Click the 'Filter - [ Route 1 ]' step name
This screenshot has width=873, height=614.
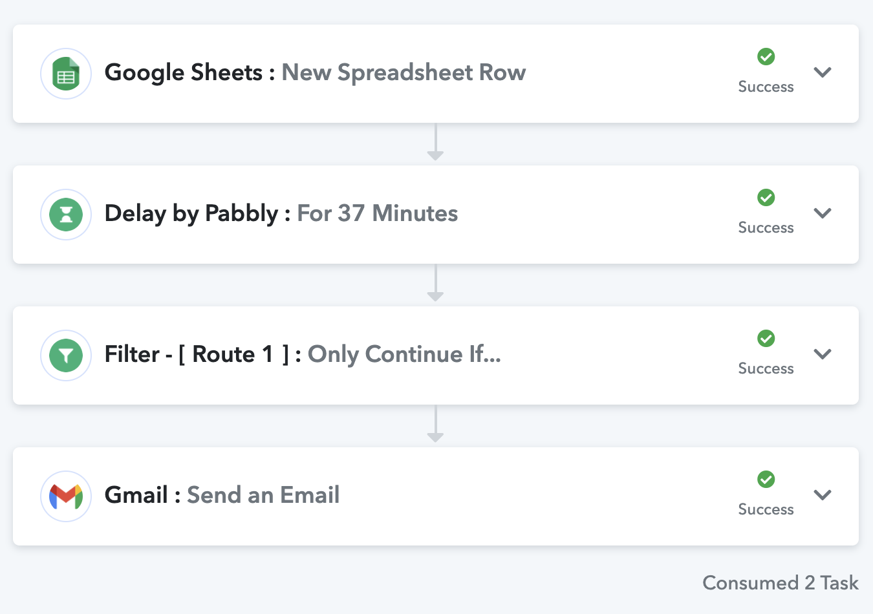pyautogui.click(x=197, y=354)
